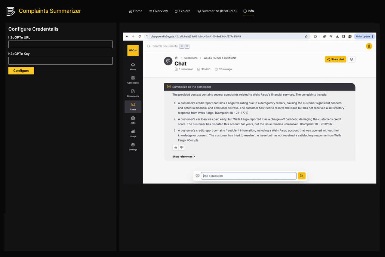
Task: Click the h2oGPTe URL input field
Action: click(x=60, y=44)
